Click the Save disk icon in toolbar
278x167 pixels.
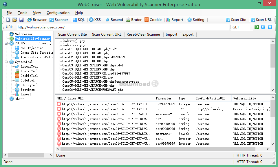pos(21,20)
